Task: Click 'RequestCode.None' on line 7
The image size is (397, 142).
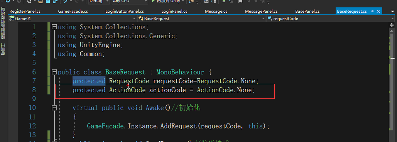Action: tap(226, 81)
